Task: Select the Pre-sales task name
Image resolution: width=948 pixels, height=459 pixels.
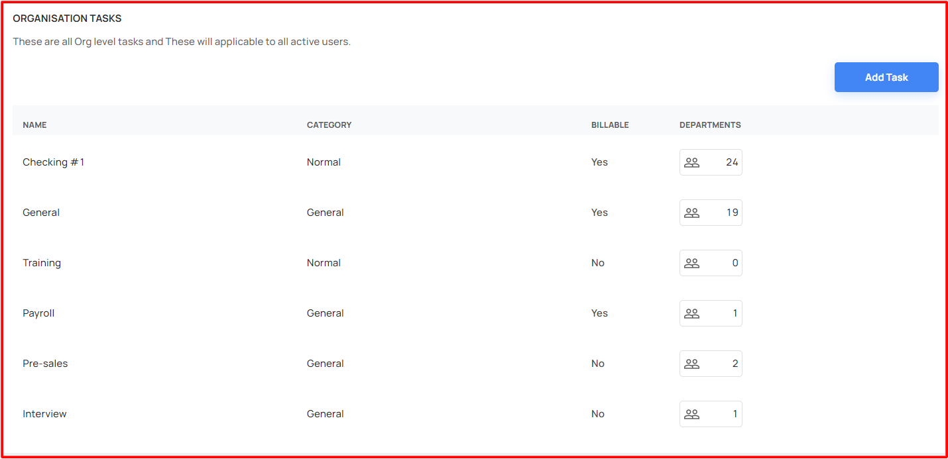Action: 45,364
